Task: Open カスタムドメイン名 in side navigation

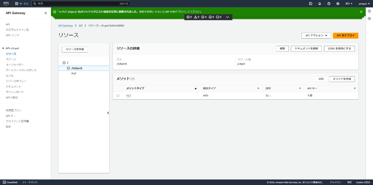Action: tap(17, 30)
